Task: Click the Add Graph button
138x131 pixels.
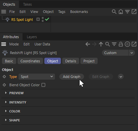Action: [x=71, y=77]
